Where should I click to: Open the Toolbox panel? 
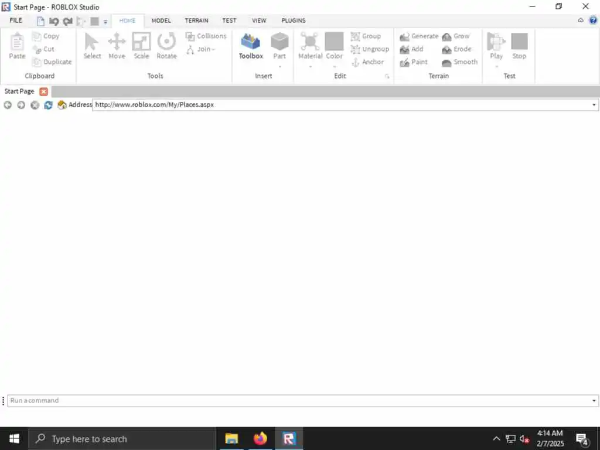point(251,46)
